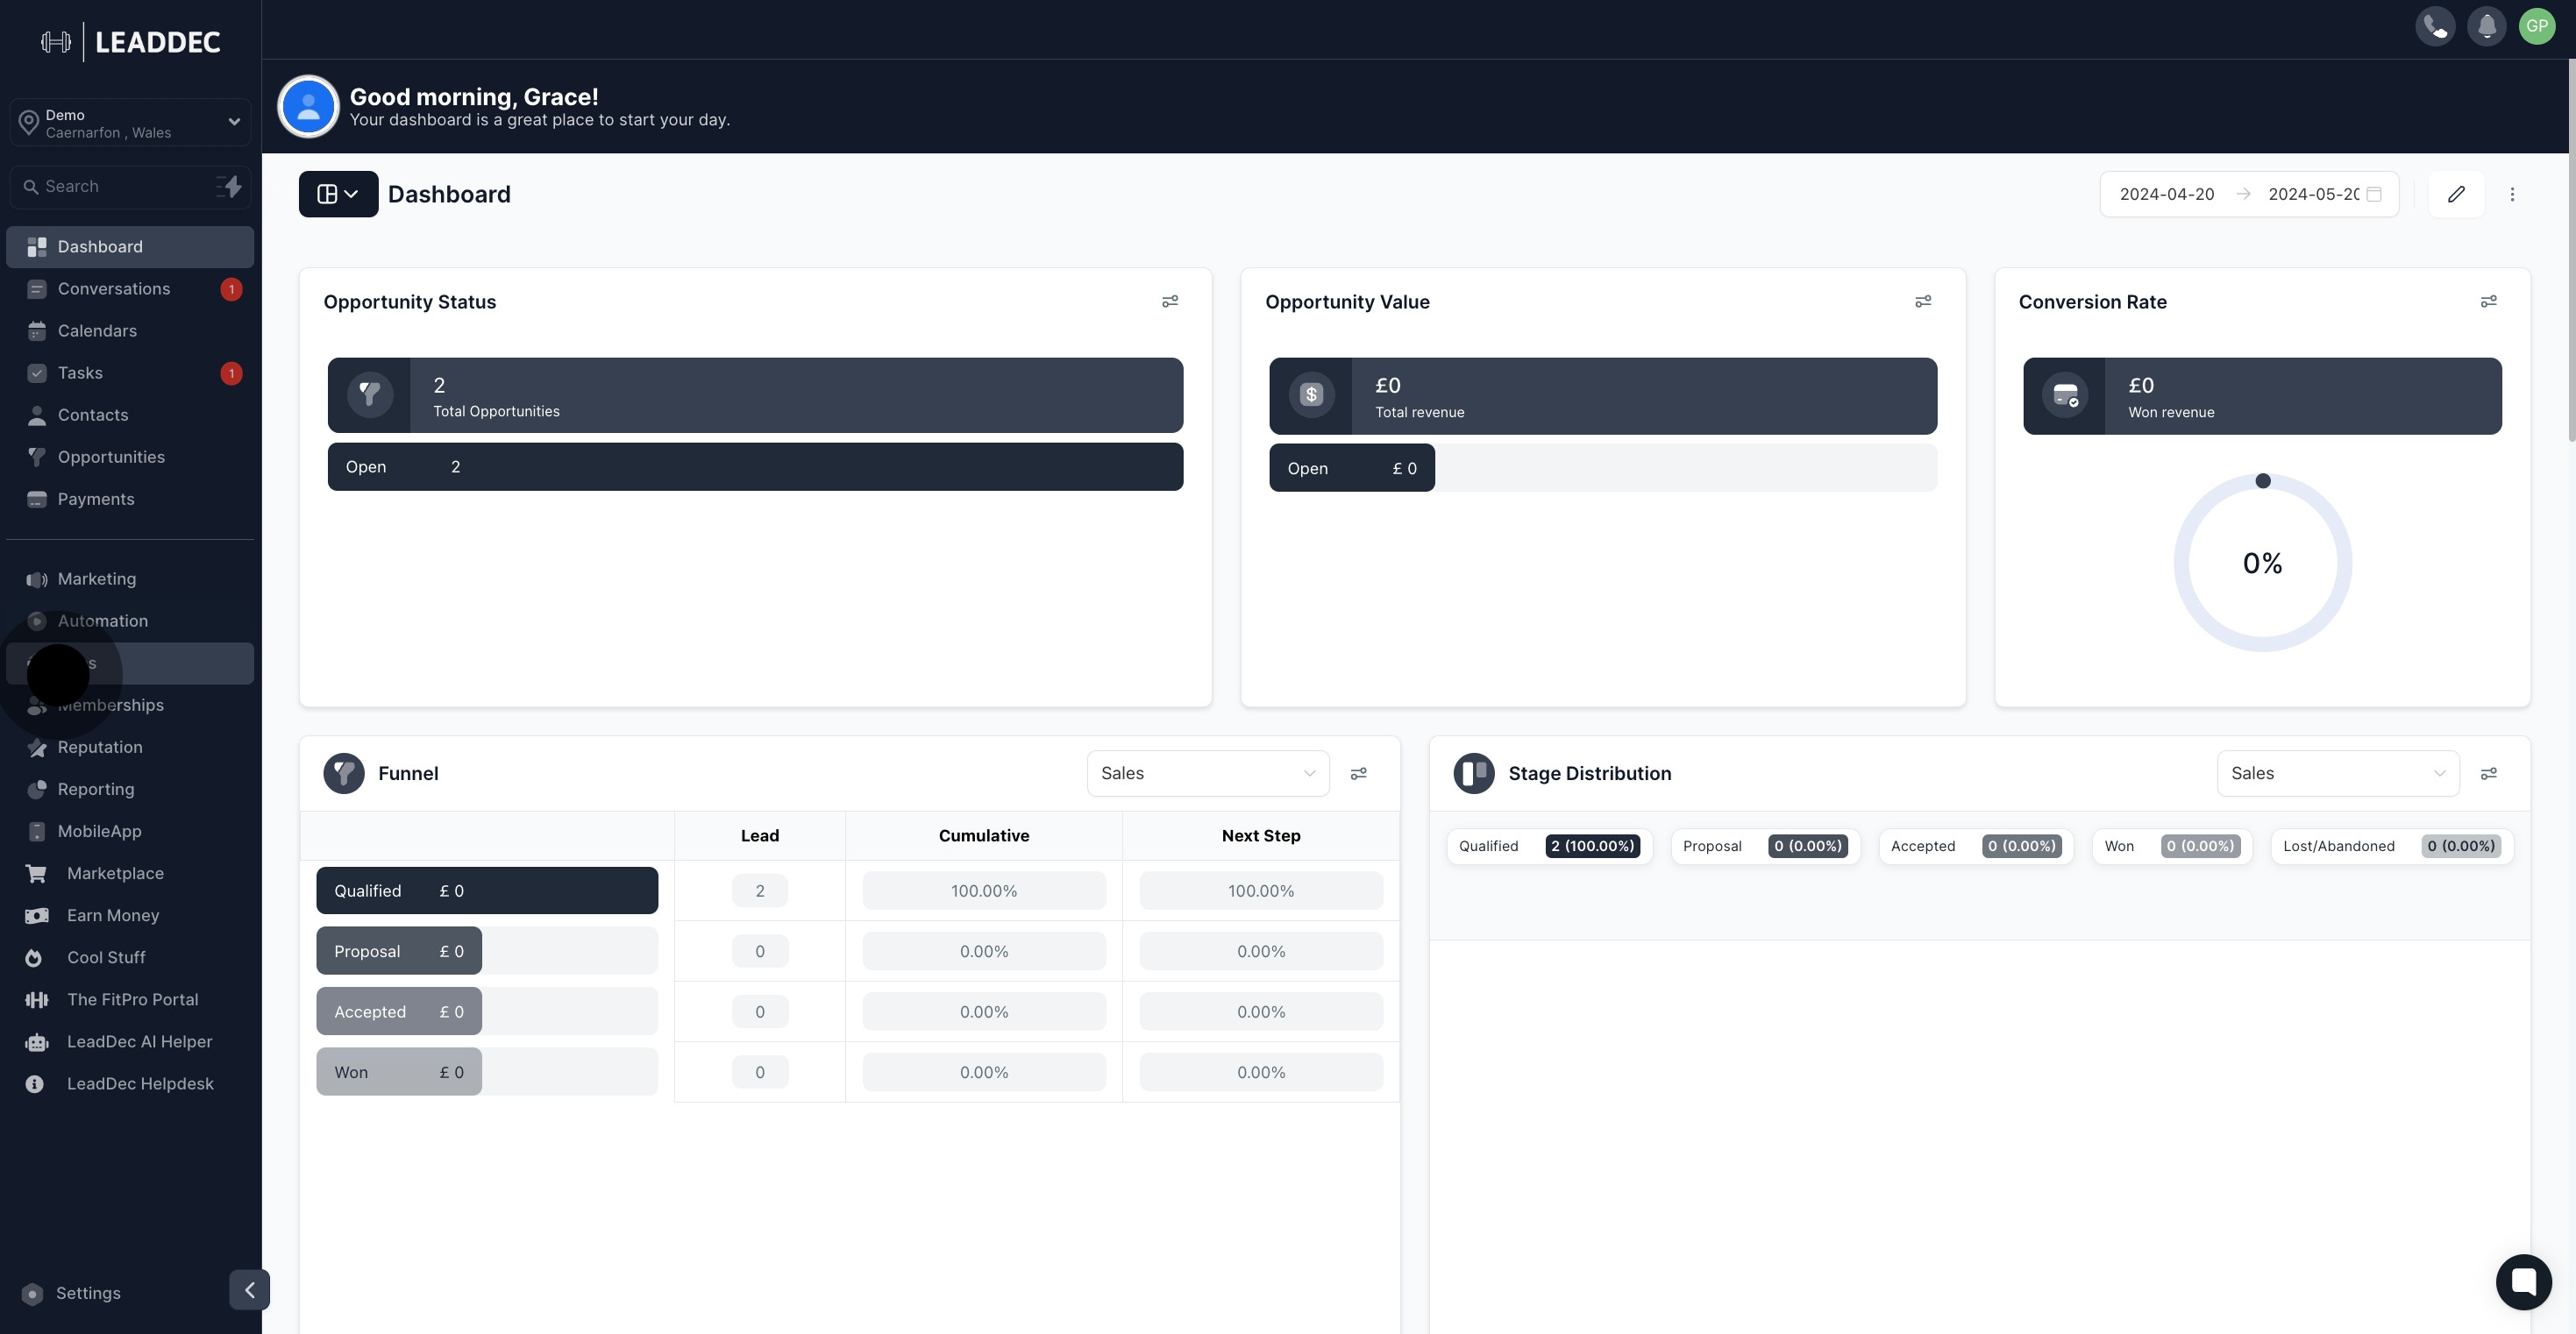Open Conversion Rate widget filter settings
Screen dimensions: 2576x1334
tap(2488, 301)
